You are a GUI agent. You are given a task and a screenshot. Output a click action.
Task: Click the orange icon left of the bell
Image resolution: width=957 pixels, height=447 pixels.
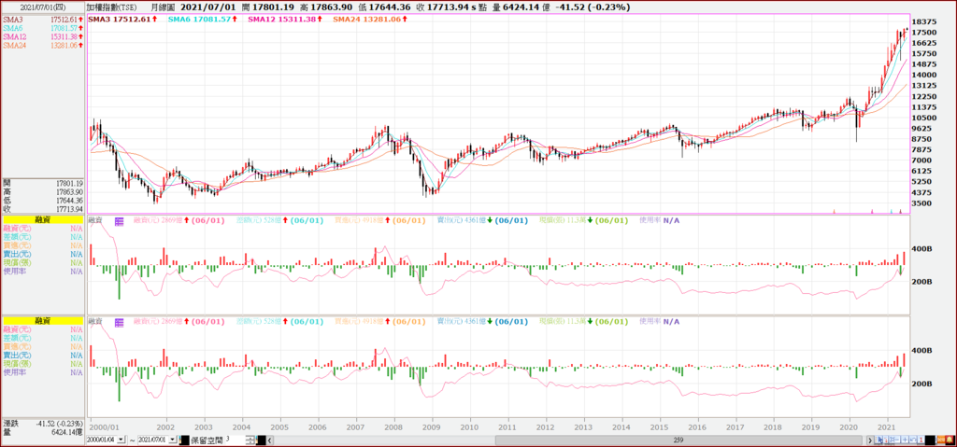(940, 440)
